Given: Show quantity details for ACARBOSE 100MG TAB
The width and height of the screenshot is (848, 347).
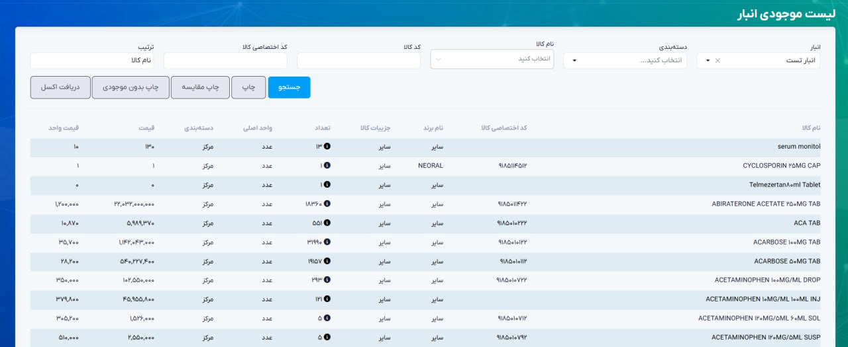Looking at the screenshot, I should pyautogui.click(x=327, y=243).
